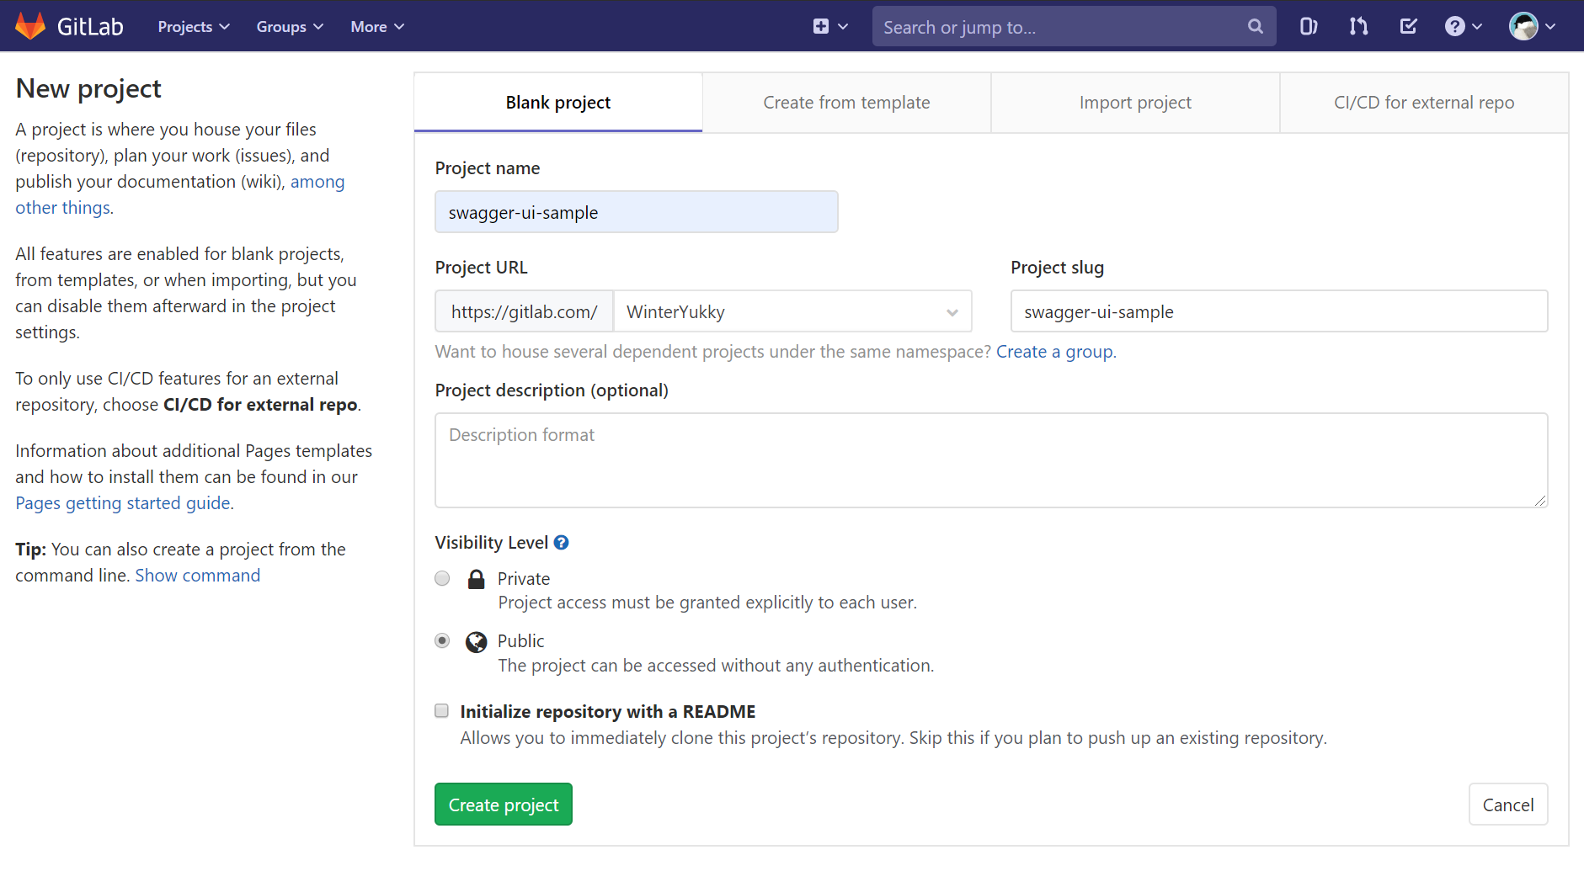Select the Private visibility radio button
The image size is (1584, 871).
pyautogui.click(x=442, y=578)
